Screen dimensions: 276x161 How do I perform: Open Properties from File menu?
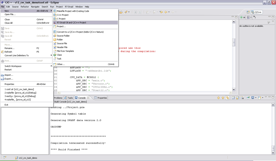pos(27,84)
